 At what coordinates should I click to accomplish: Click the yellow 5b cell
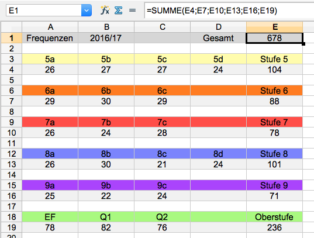click(106, 59)
